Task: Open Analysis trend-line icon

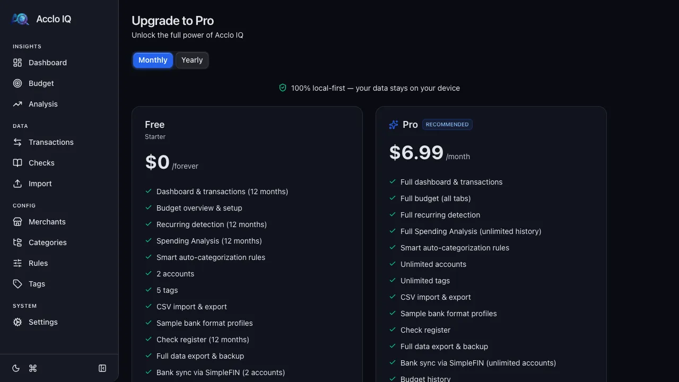Action: [18, 104]
